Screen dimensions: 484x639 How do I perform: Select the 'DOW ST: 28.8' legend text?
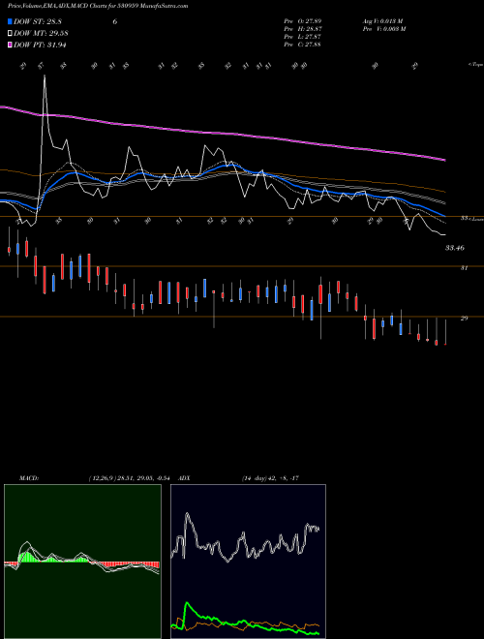38,21
